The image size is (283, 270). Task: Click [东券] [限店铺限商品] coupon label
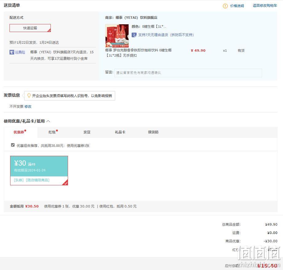(x=32, y=180)
